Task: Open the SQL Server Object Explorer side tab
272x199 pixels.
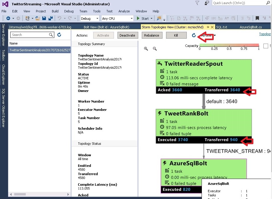Action: [x=3, y=108]
